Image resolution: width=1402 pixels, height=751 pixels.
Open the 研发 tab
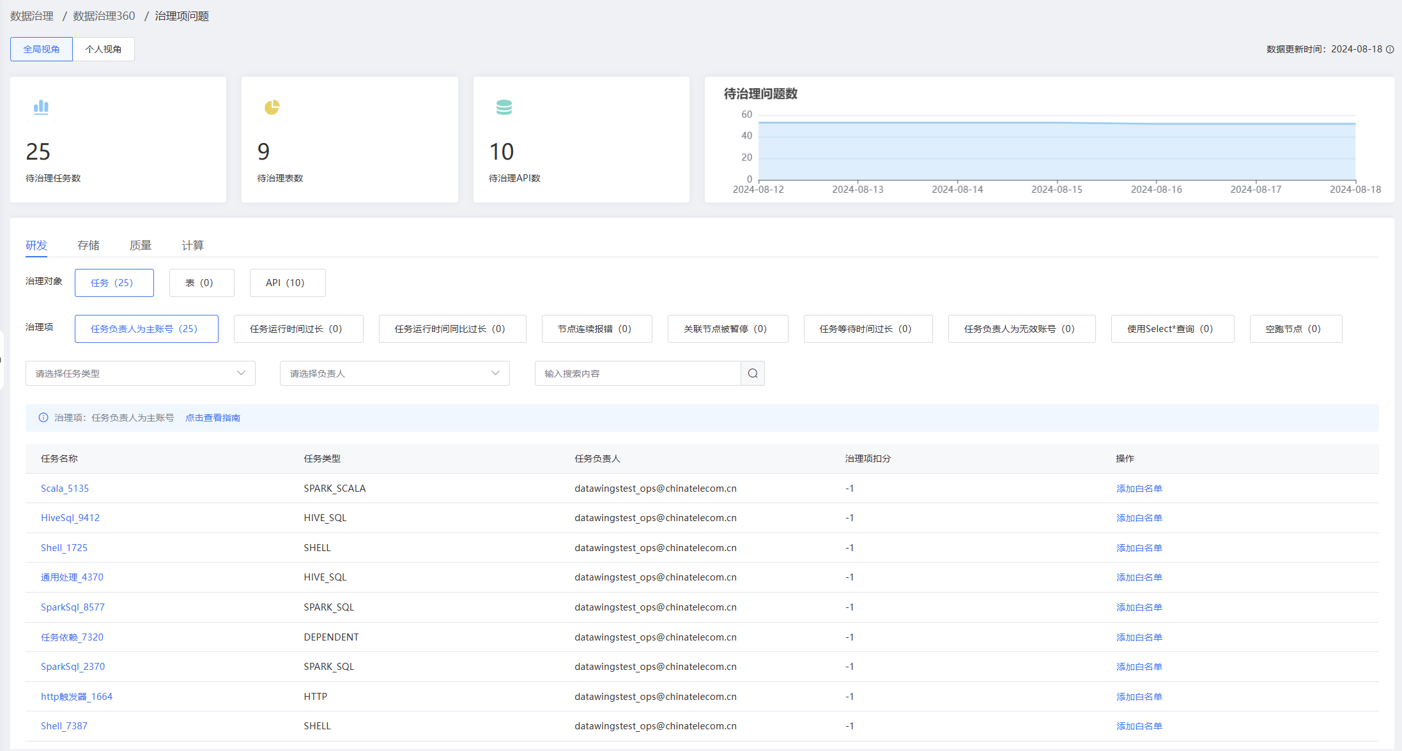tap(36, 245)
